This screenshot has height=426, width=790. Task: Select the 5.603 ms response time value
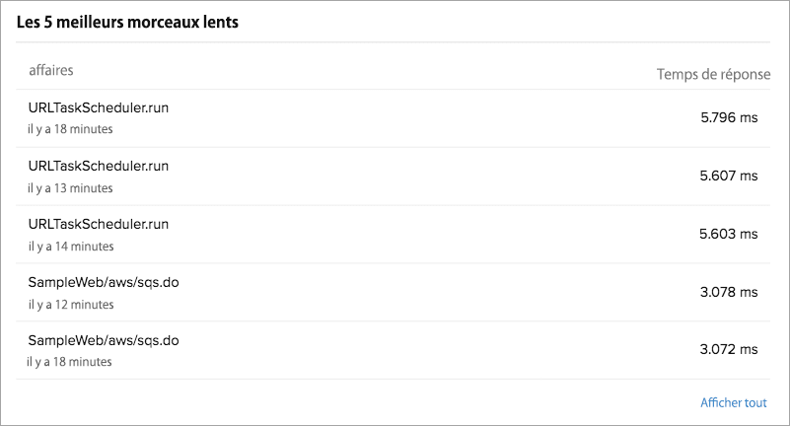tap(728, 234)
